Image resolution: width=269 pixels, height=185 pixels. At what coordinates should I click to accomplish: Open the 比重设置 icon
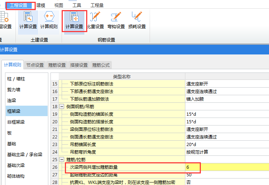(x=95, y=20)
